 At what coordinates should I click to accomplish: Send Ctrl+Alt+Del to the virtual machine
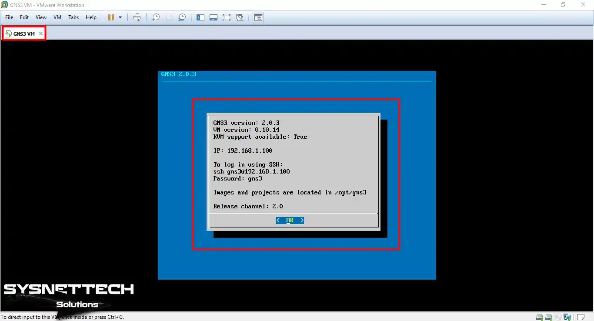click(x=137, y=17)
